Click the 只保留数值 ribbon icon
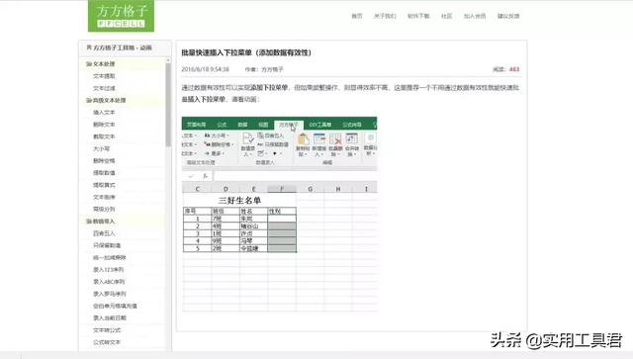633x359 pixels. 273,144
